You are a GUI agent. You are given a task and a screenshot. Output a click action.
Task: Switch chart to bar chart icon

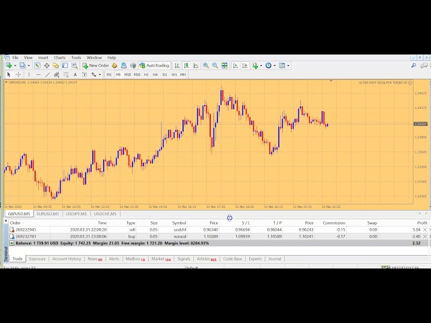coord(177,65)
